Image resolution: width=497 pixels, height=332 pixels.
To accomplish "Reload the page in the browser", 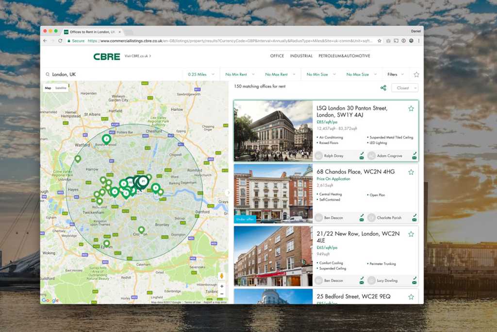I will coord(60,41).
